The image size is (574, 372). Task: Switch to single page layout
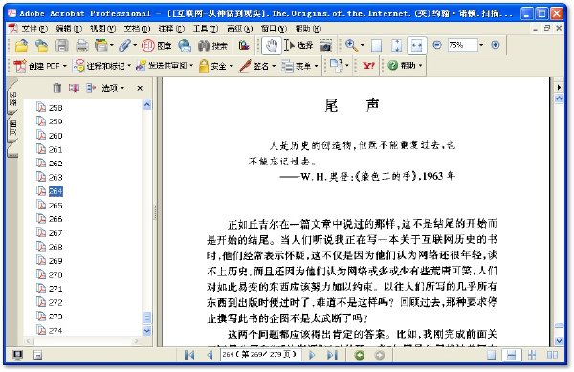point(492,355)
